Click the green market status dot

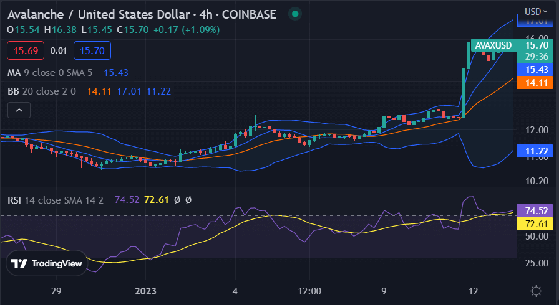pos(295,14)
